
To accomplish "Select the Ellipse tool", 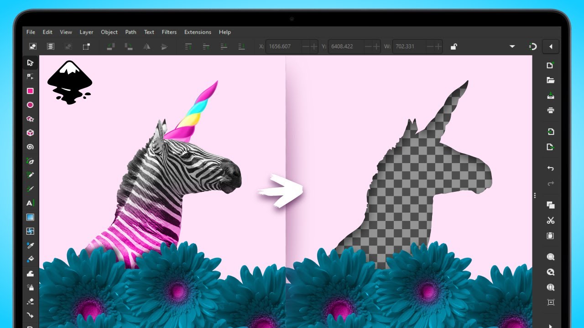I will point(30,105).
